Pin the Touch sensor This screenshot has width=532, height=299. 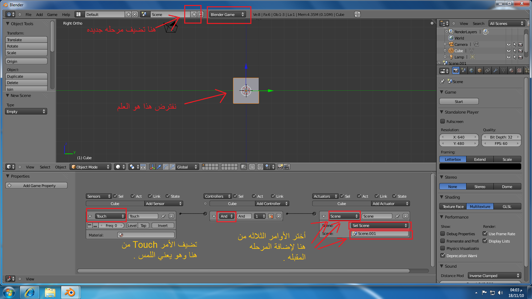point(163,216)
